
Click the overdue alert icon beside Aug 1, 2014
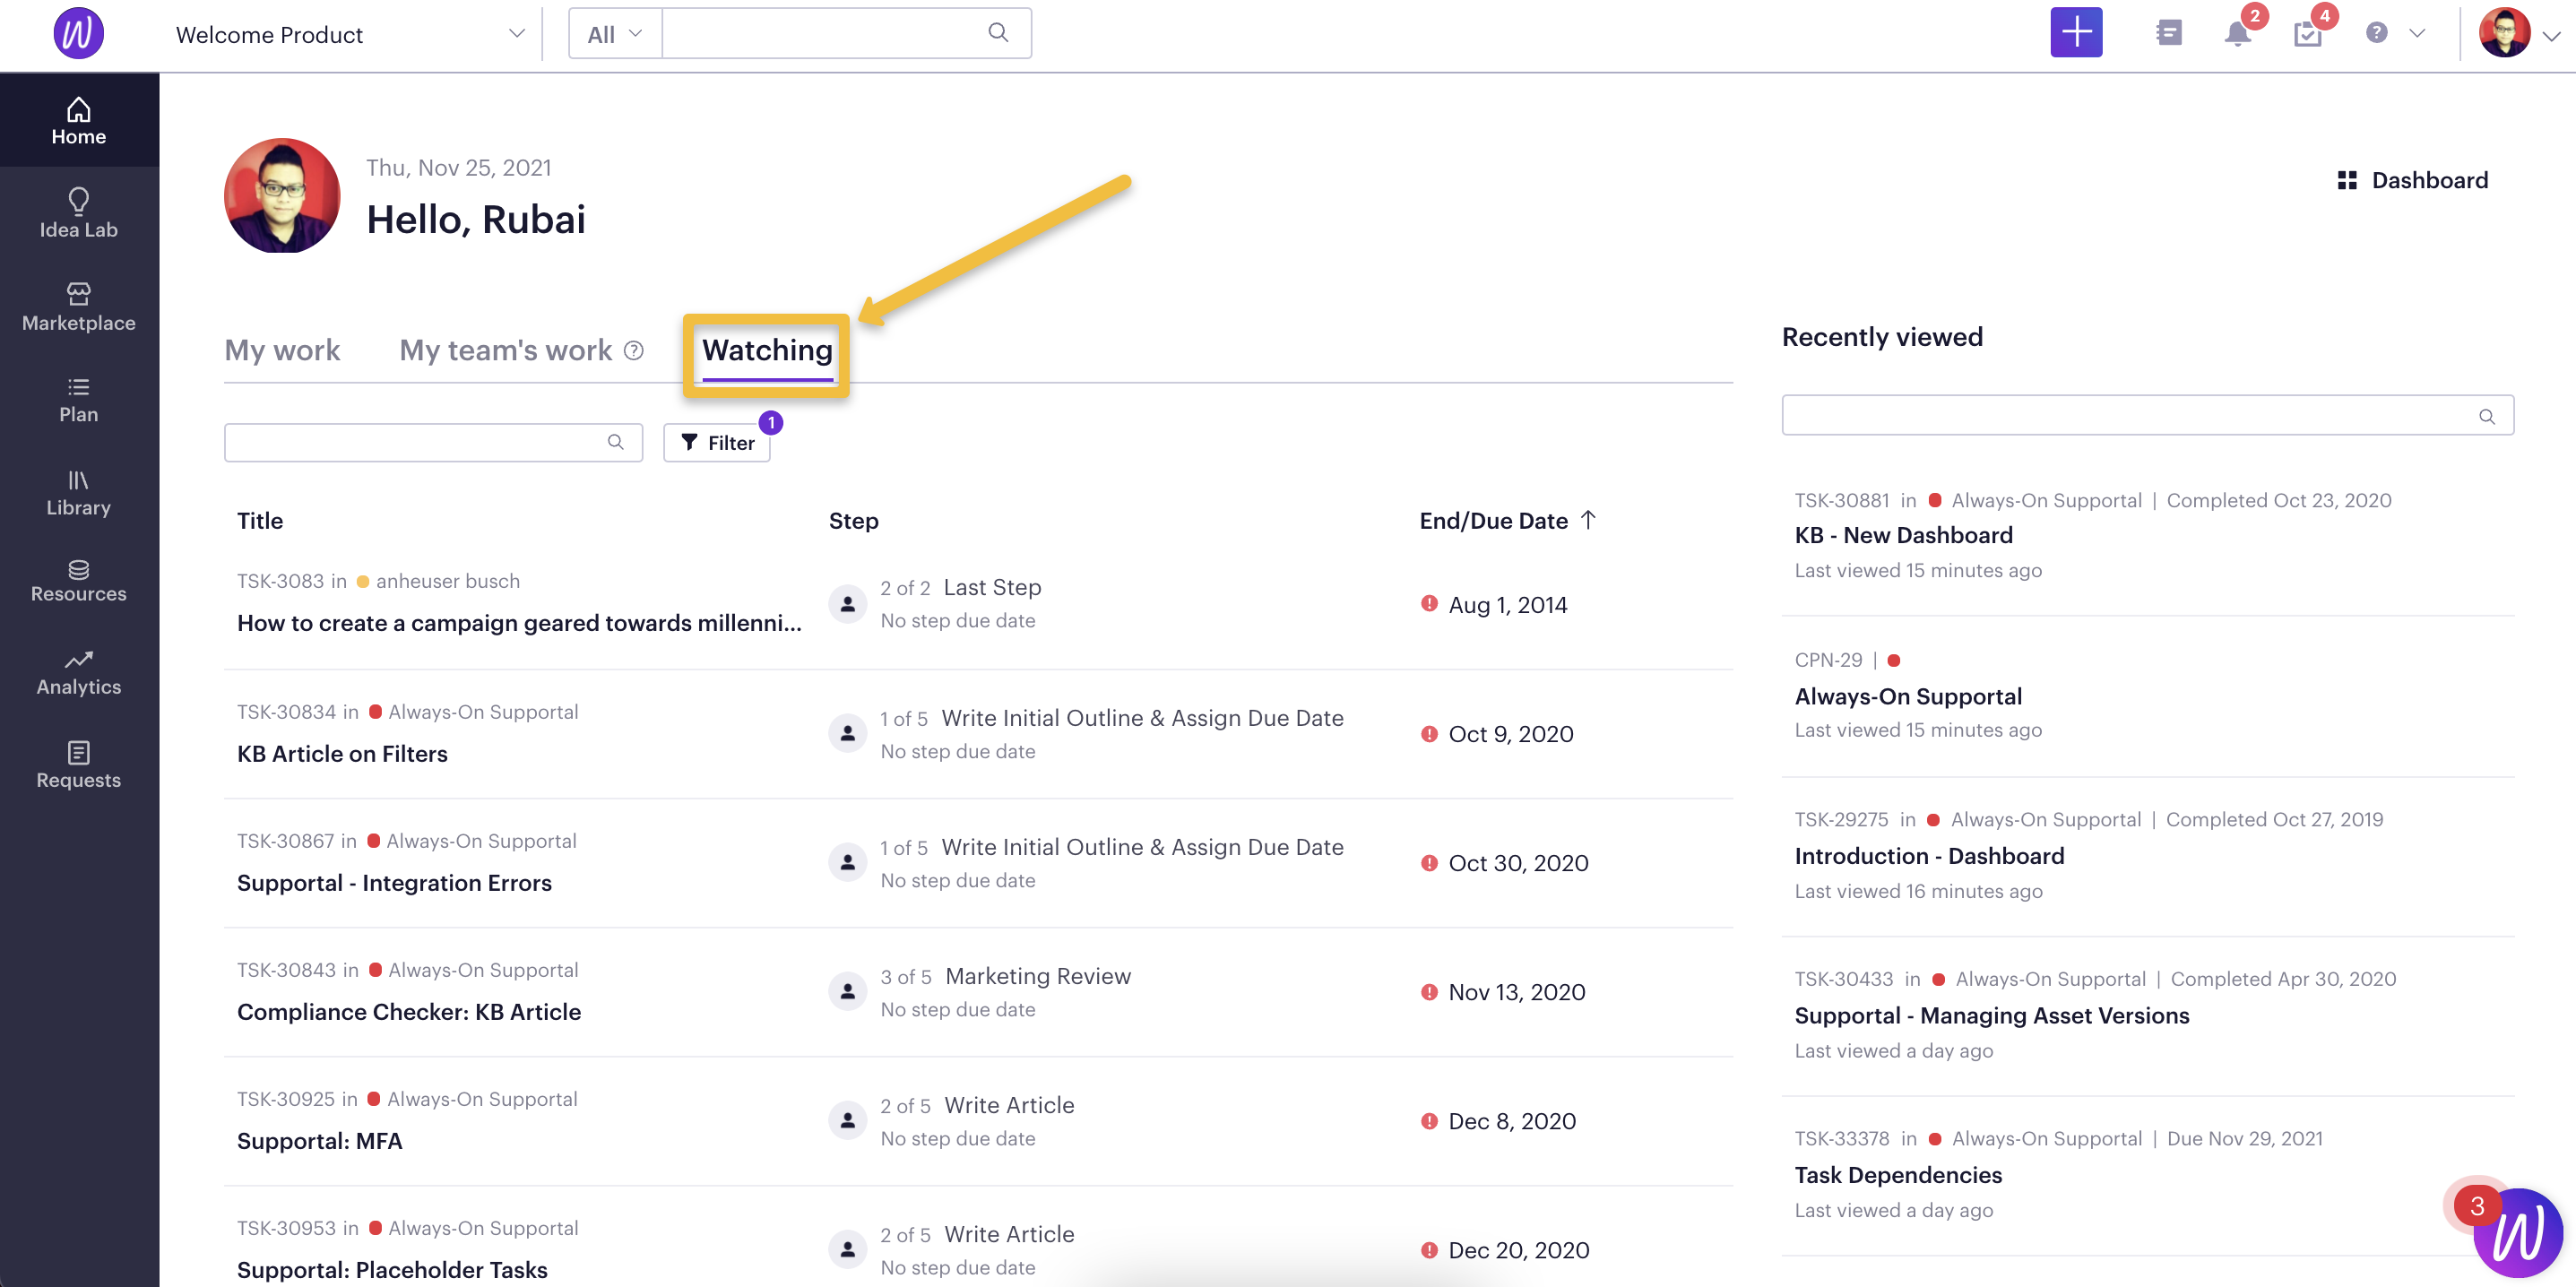click(1429, 603)
